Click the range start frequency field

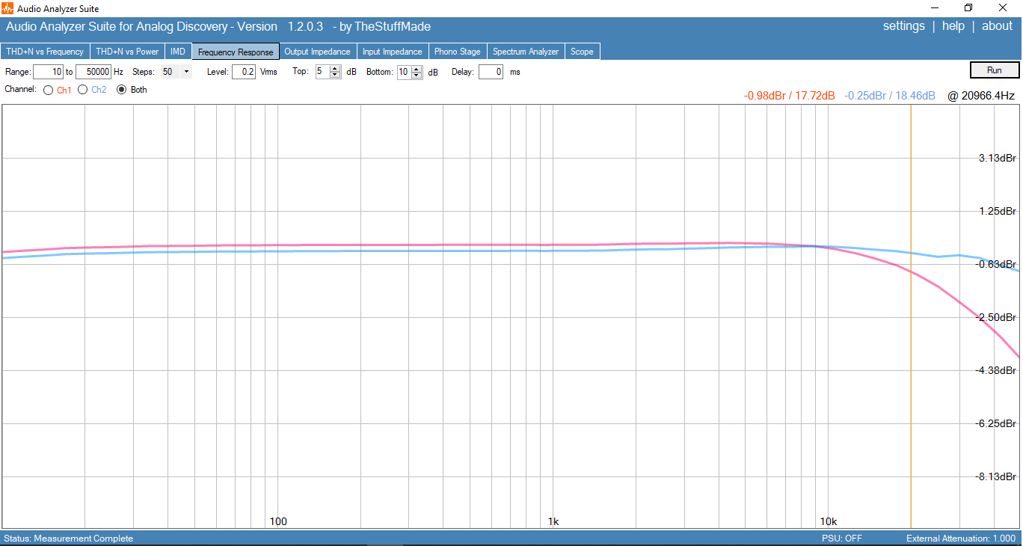(x=48, y=72)
